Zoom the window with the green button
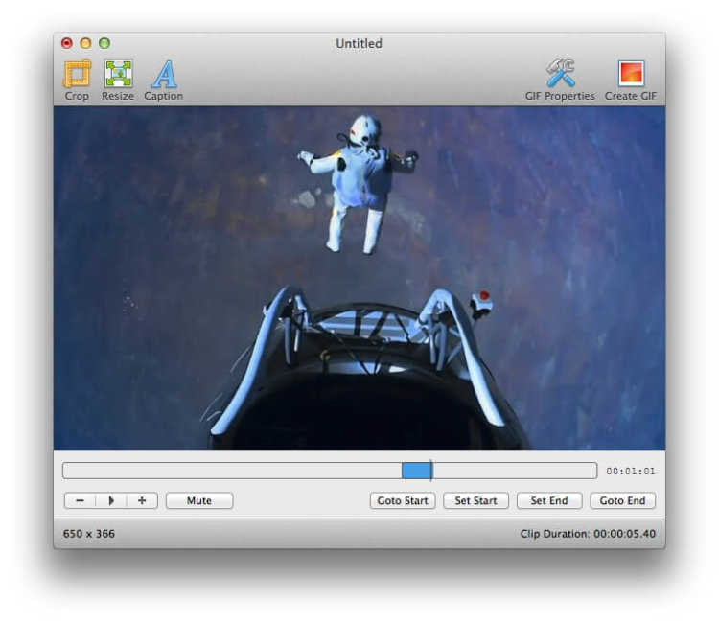This screenshot has width=719, height=623. (104, 43)
